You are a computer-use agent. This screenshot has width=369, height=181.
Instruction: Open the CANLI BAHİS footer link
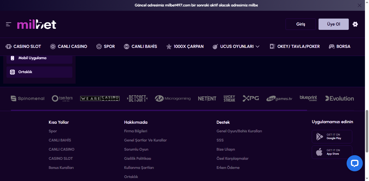(60, 140)
